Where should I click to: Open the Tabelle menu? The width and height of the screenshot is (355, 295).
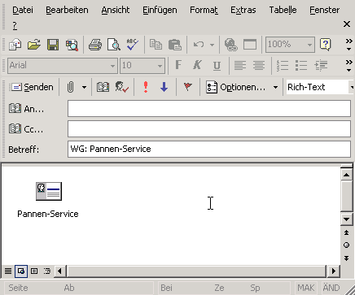283,10
